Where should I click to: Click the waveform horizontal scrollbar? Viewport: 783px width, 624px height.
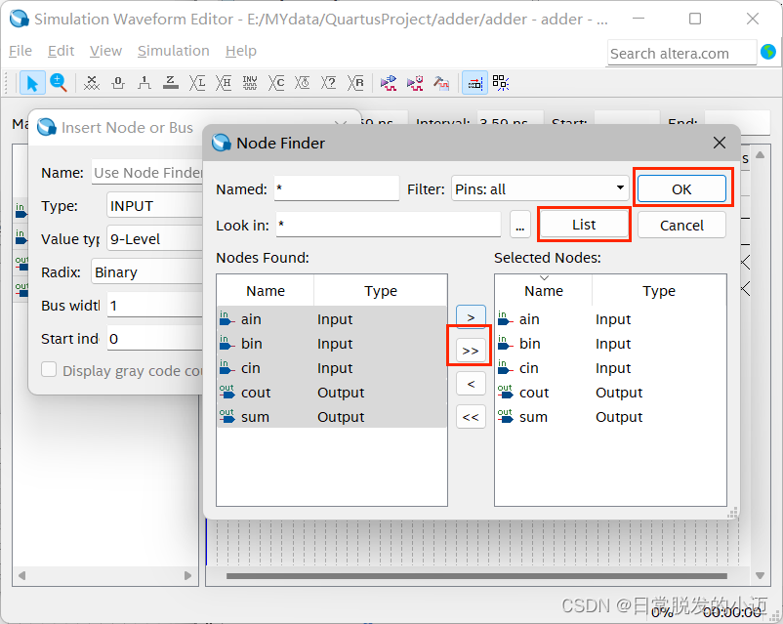point(476,575)
